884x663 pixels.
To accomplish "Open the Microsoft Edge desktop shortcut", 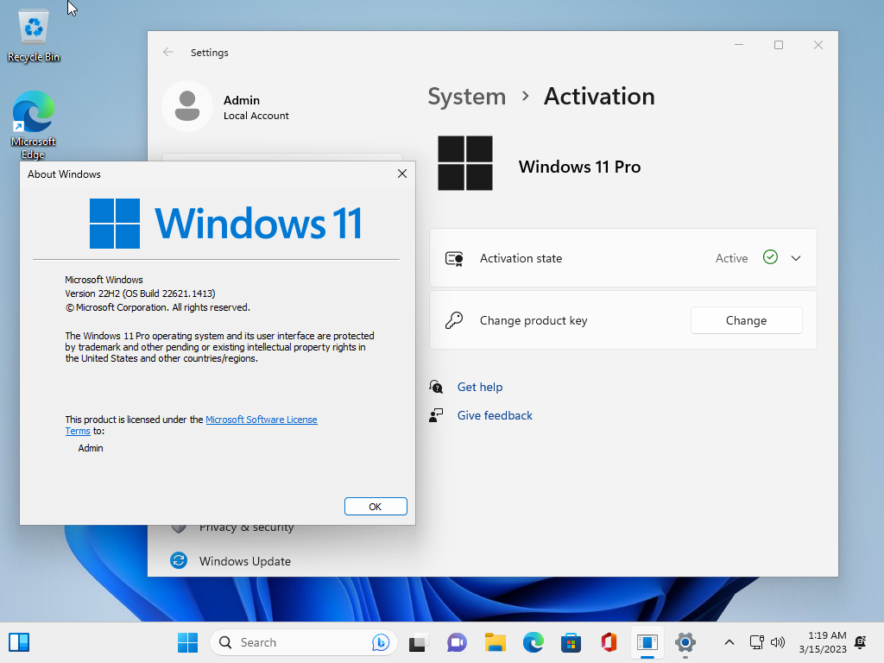I will pos(34,124).
